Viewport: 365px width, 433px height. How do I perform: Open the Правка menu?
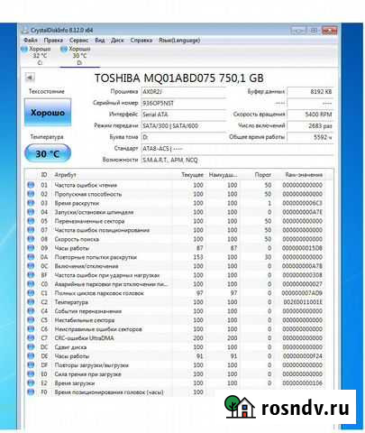point(53,40)
